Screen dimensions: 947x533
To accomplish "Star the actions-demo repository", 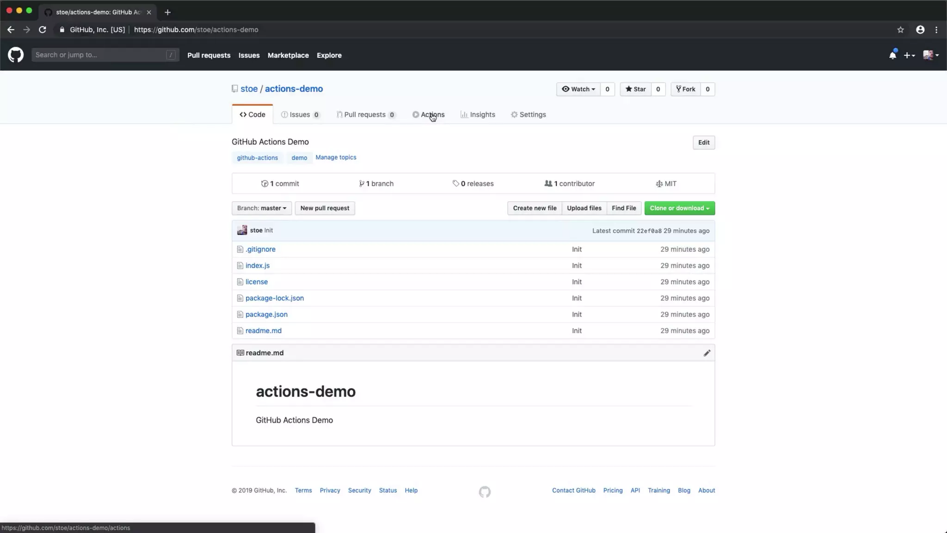I will click(x=635, y=89).
